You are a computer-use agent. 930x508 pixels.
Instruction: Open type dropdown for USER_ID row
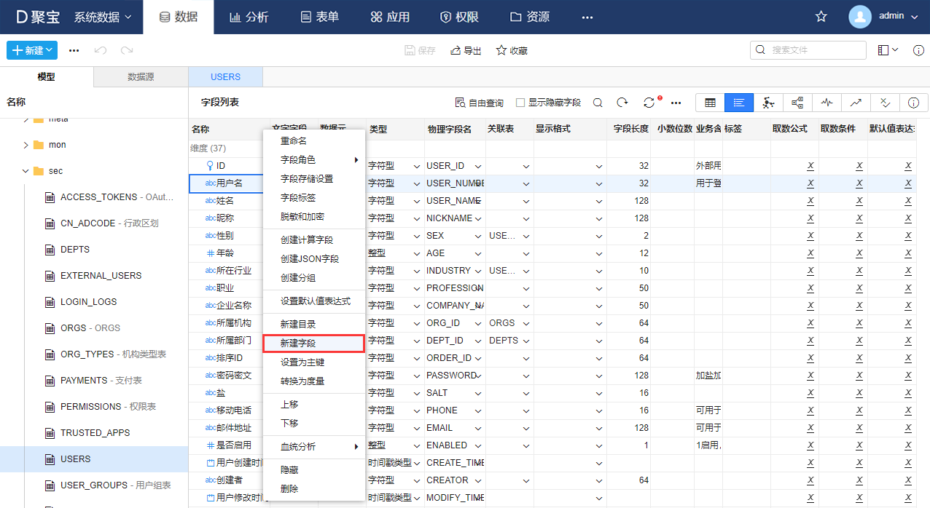418,166
